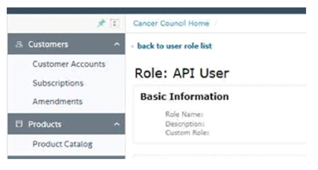Click the Products box icon
318x170 pixels.
(x=19, y=124)
